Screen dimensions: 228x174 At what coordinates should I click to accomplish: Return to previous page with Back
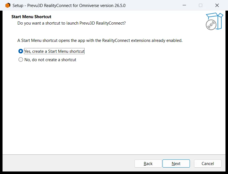click(x=148, y=164)
